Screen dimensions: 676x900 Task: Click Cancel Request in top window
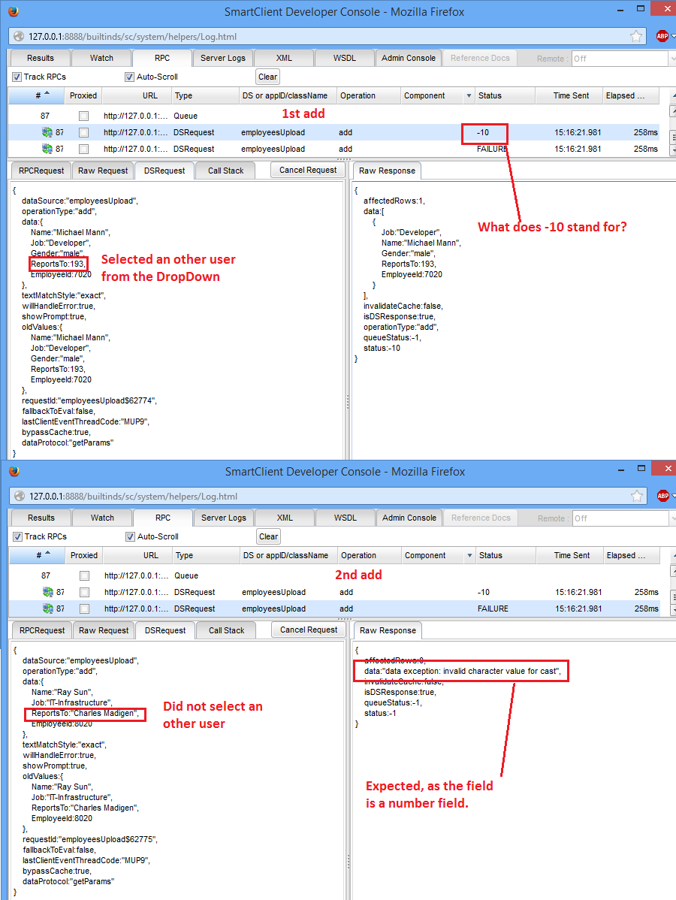(308, 170)
